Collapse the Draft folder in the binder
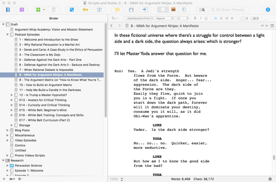The height and width of the screenshot is (182, 276). [3, 24]
